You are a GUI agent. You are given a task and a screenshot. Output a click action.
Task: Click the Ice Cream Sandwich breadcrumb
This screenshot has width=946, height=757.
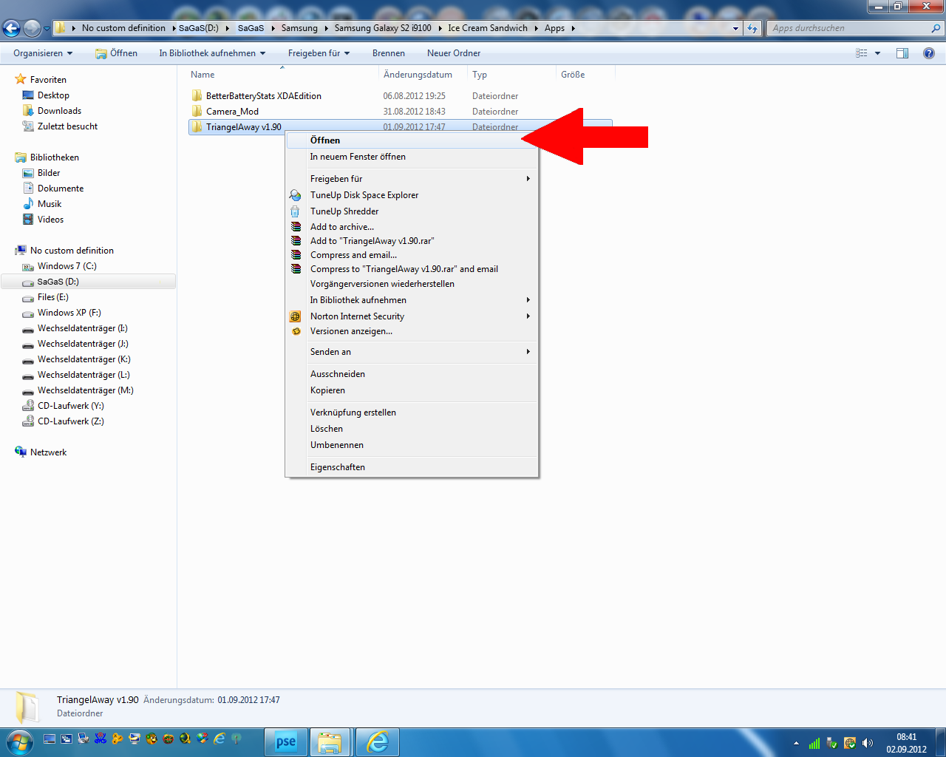[x=488, y=28]
